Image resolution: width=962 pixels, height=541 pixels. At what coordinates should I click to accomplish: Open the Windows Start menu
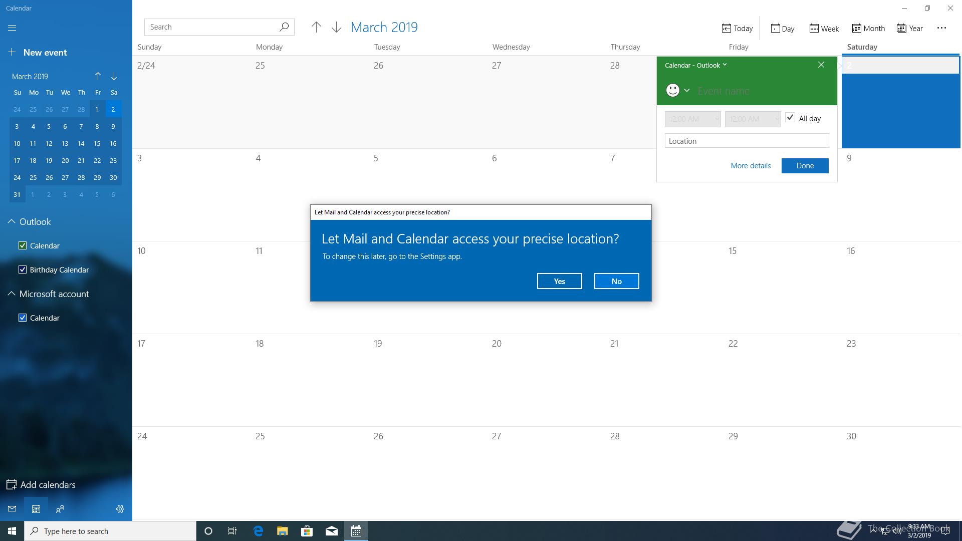(x=12, y=531)
